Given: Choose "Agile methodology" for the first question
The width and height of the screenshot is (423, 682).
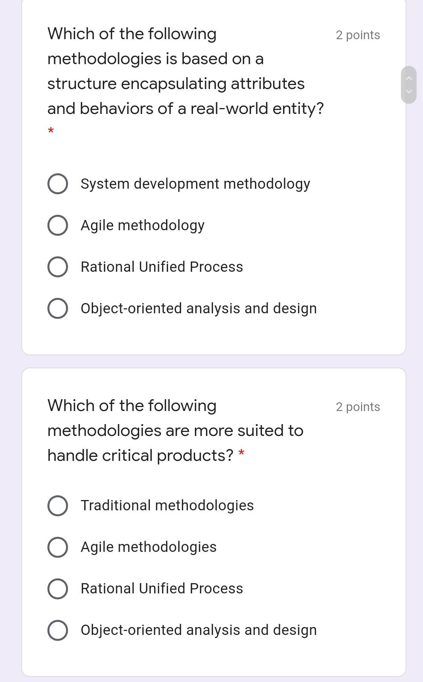Looking at the screenshot, I should coord(57,225).
